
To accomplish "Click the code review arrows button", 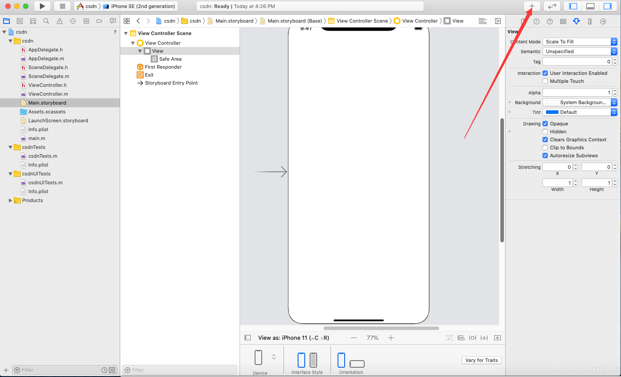I will coord(552,6).
